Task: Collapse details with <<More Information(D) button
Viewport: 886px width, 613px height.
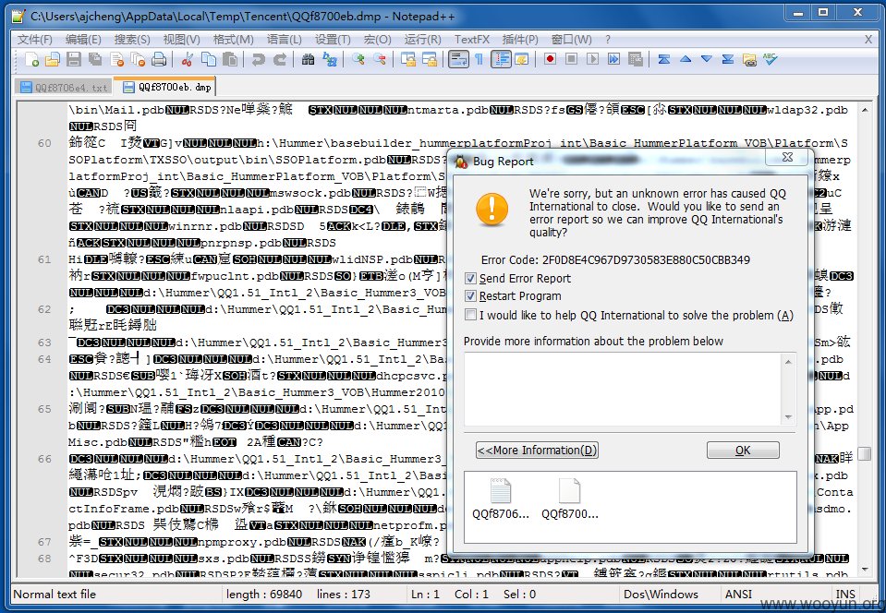Action: point(537,450)
